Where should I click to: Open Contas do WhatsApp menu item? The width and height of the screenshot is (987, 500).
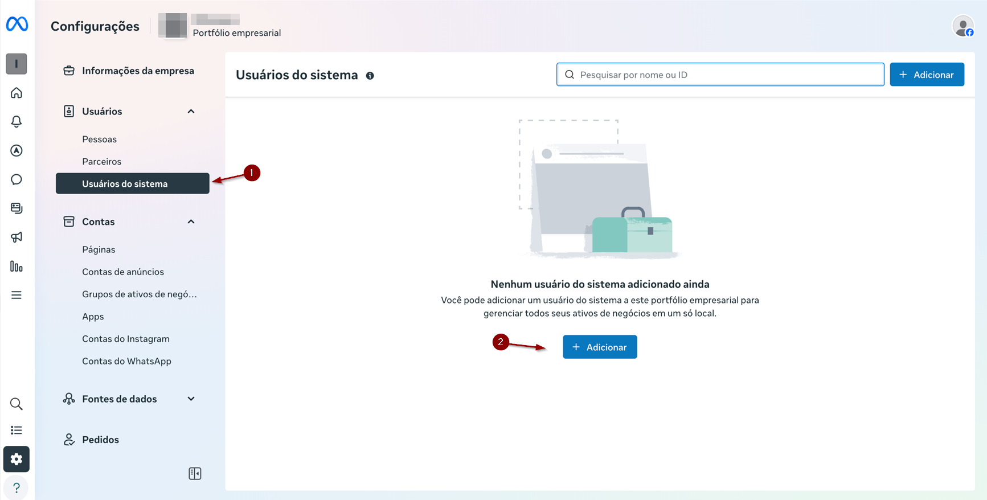tap(126, 361)
